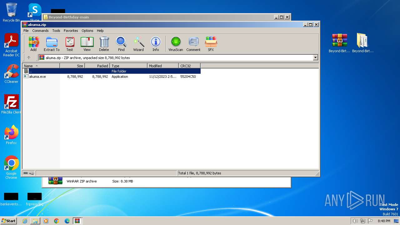Run Test on the archive
The height and width of the screenshot is (225, 400).
point(70,44)
